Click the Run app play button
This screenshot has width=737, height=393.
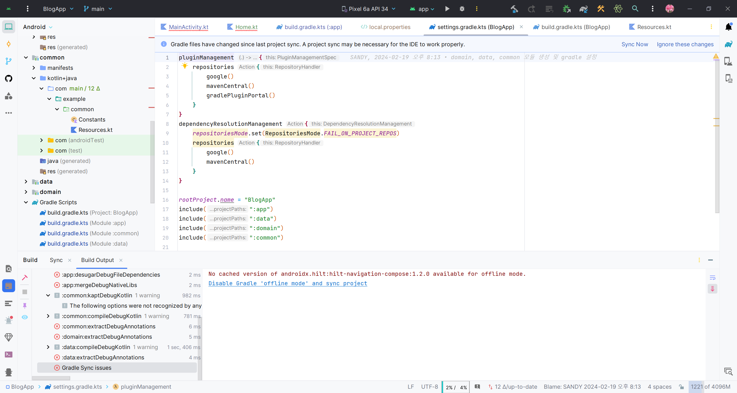[x=447, y=9]
